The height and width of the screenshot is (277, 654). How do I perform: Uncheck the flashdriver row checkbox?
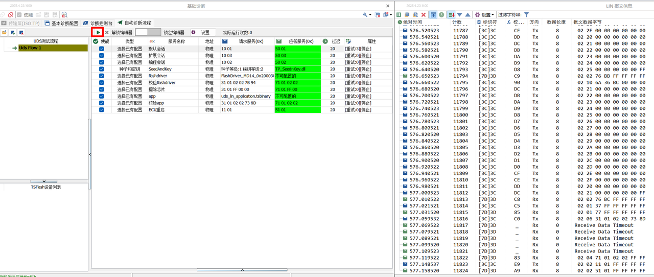coord(101,76)
